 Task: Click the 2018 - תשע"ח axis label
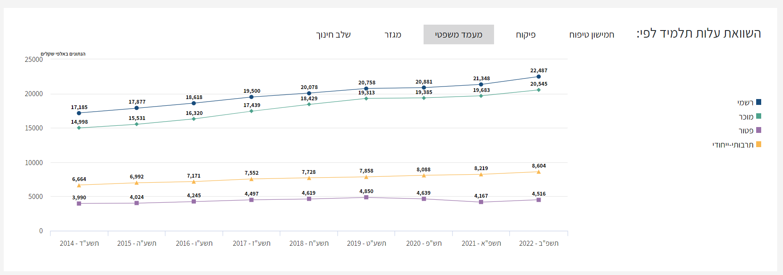coord(309,243)
